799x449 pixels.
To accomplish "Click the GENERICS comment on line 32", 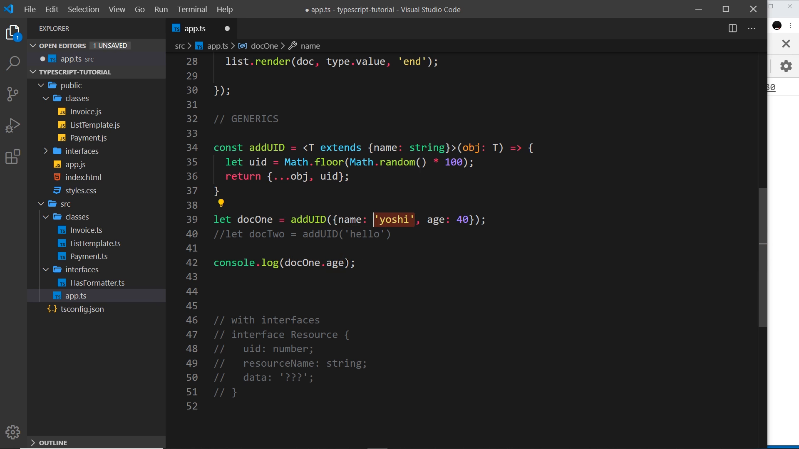I will [246, 119].
